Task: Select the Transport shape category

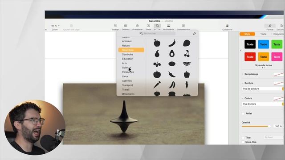Action: [x=127, y=85]
